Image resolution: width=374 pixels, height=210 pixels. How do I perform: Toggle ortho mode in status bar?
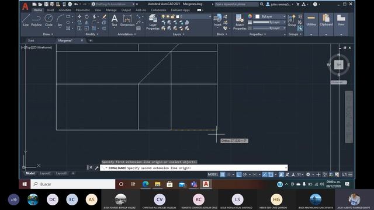coord(239,174)
